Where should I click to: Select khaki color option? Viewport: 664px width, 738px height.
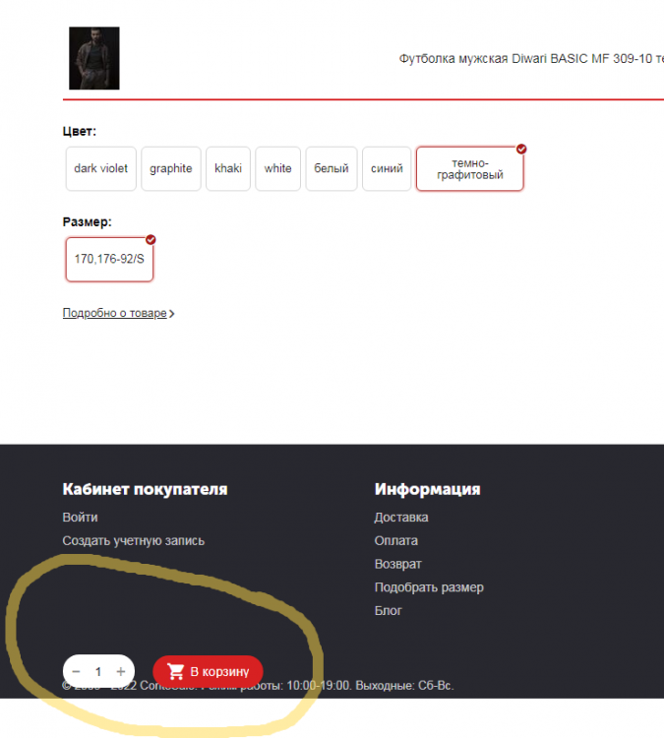coord(228,168)
